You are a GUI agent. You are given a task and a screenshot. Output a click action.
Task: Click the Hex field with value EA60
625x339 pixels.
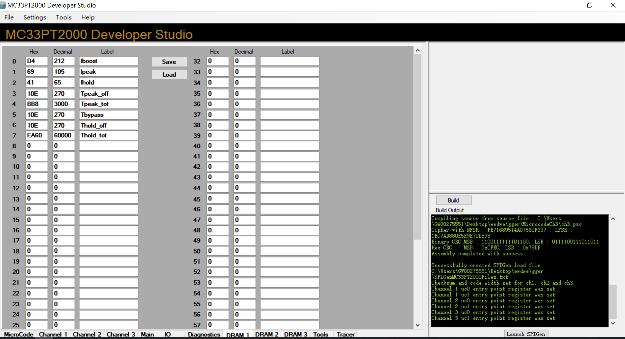click(37, 135)
